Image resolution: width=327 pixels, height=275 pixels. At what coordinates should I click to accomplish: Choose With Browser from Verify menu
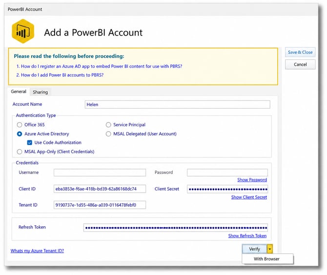(268, 259)
